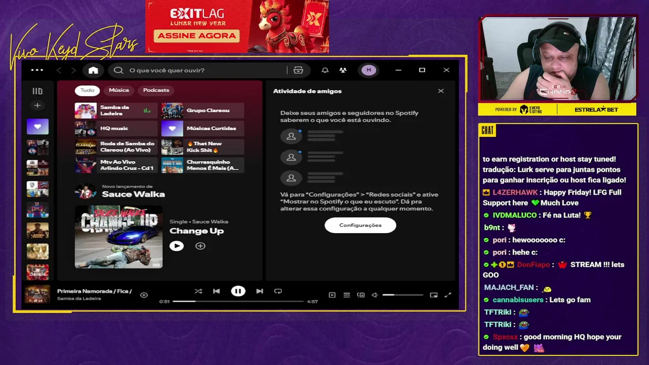Add current song to Liked Songs

click(x=144, y=295)
